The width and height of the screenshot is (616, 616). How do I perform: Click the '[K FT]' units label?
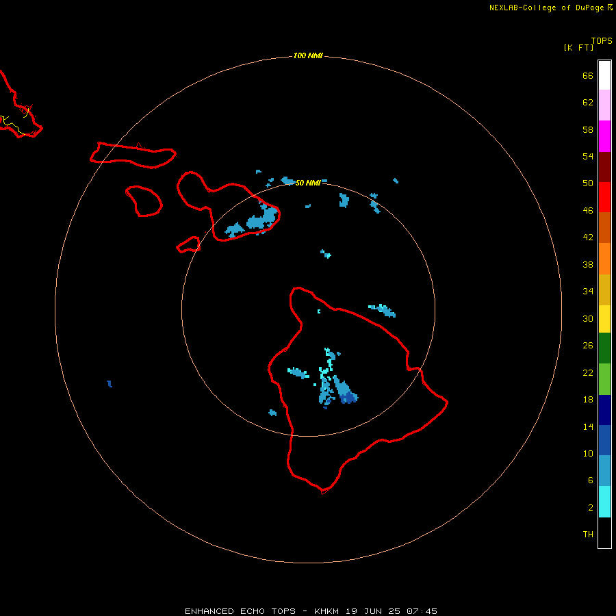(578, 47)
